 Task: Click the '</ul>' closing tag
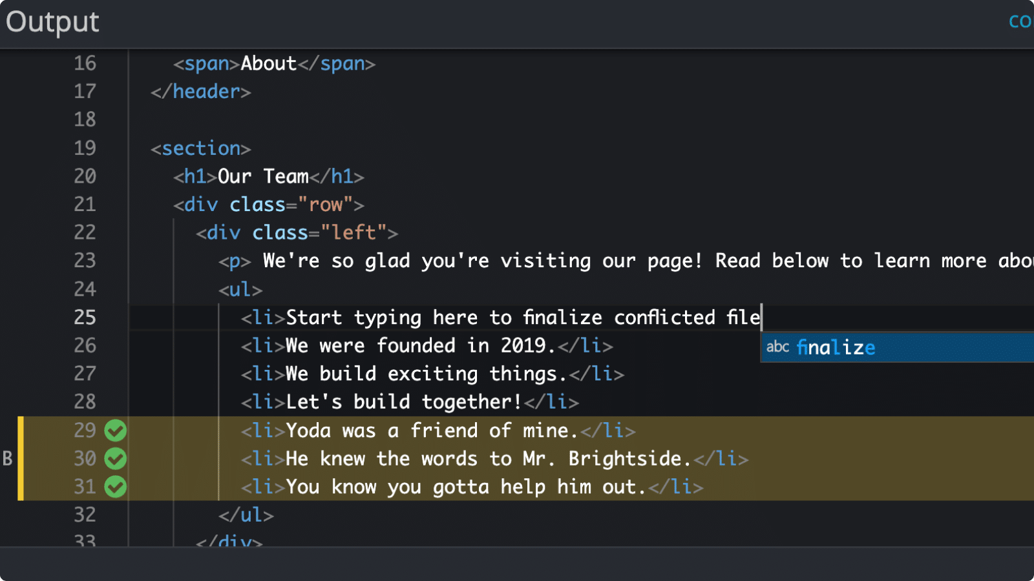pyautogui.click(x=246, y=515)
